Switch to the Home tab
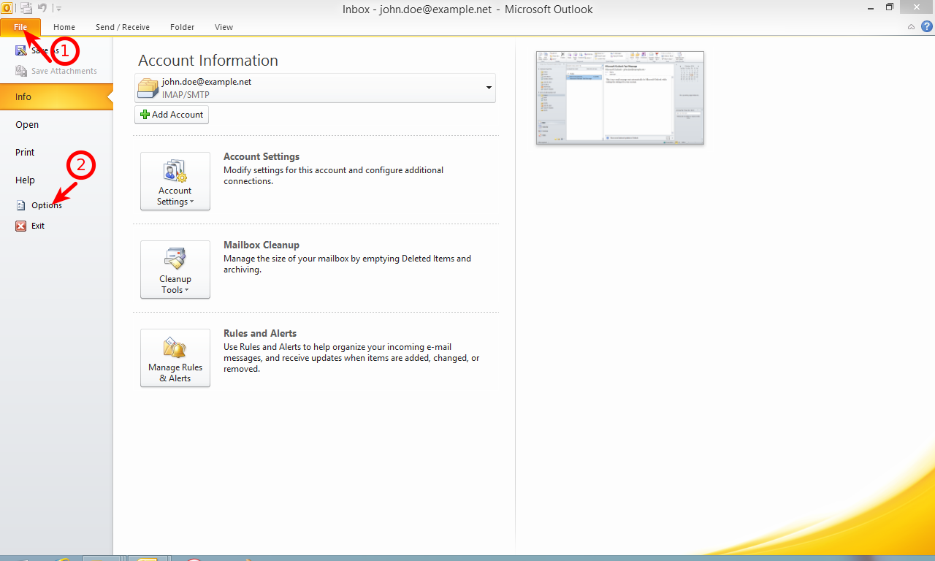This screenshot has width=935, height=561. coord(64,27)
